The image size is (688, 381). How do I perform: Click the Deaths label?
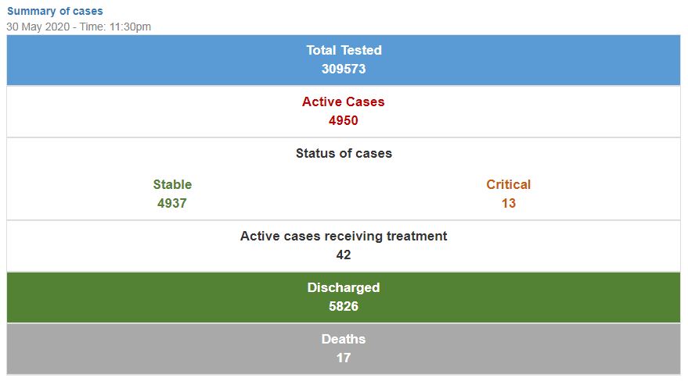tap(344, 340)
